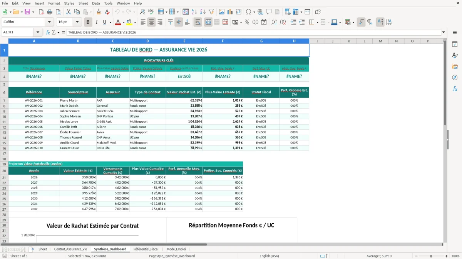Screen dimensions: 462x259
Task: Expand the Background Color dropdown arrow
Action: [x=135, y=22]
